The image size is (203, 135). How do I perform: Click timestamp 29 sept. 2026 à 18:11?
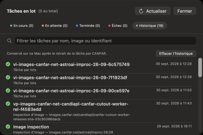pos(174,126)
